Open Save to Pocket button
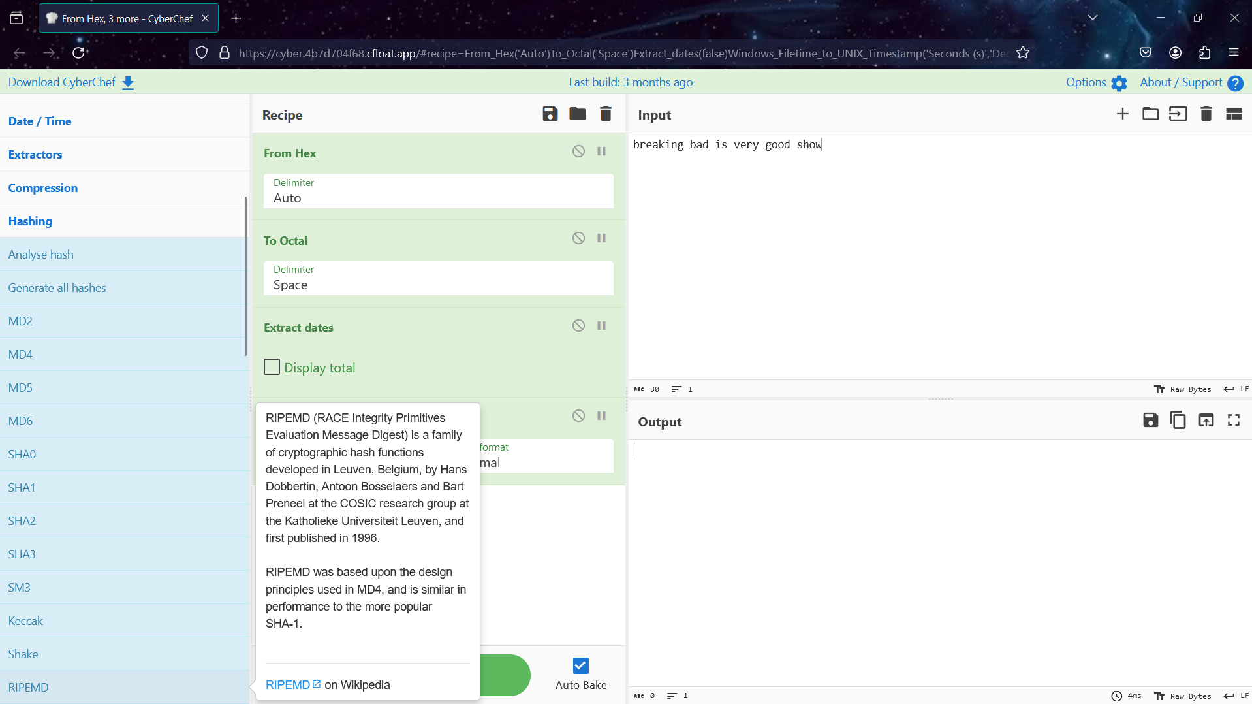This screenshot has height=704, width=1252. tap(1146, 53)
